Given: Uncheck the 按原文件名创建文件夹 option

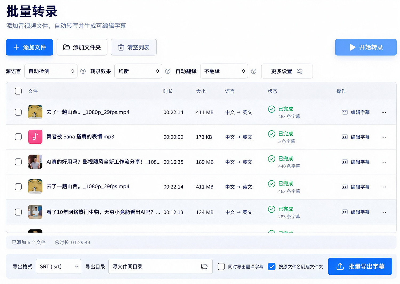Looking at the screenshot, I should (x=272, y=266).
